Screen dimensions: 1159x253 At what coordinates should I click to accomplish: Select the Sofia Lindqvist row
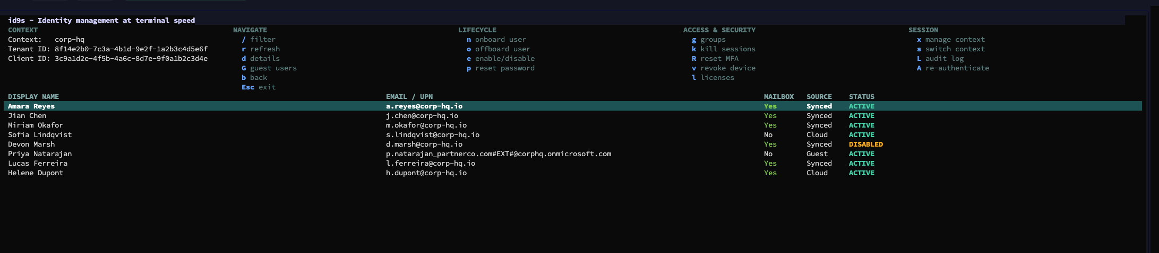coord(573,135)
